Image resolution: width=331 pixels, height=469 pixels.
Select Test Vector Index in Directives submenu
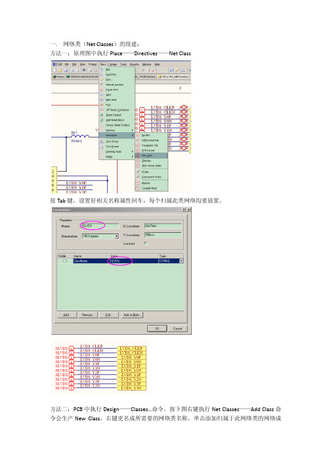coord(151,166)
